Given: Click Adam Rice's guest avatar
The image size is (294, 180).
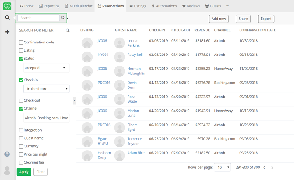Looking at the screenshot, I should click(120, 155).
